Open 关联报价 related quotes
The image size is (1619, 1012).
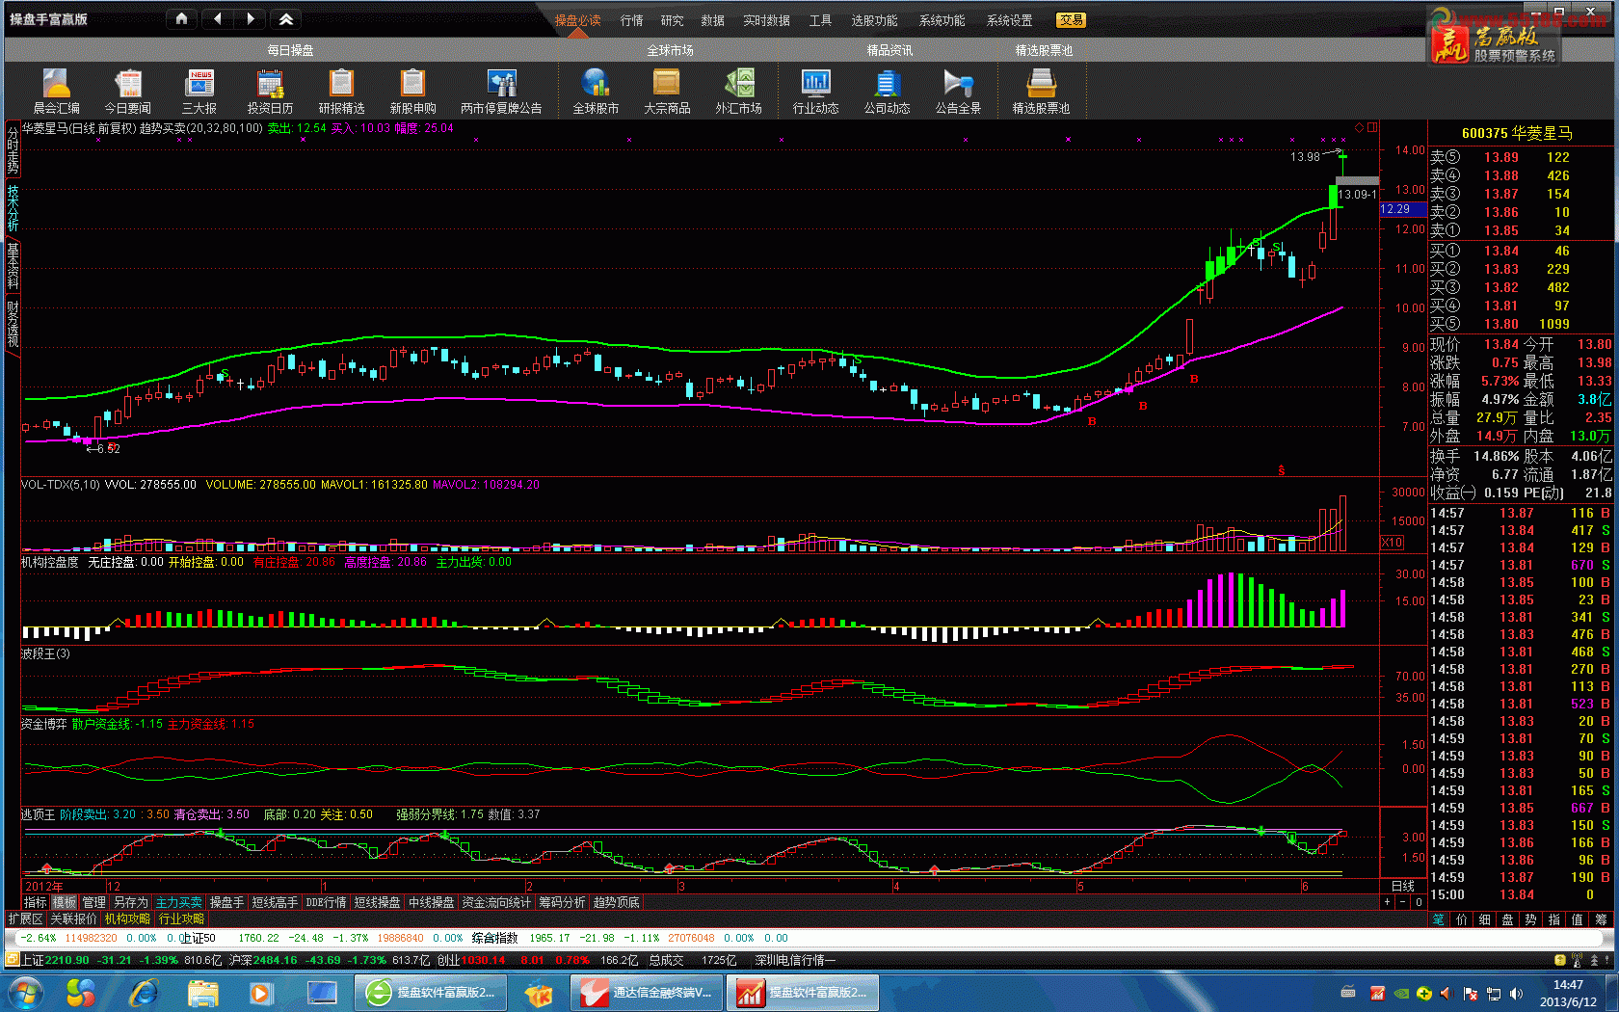[73, 919]
